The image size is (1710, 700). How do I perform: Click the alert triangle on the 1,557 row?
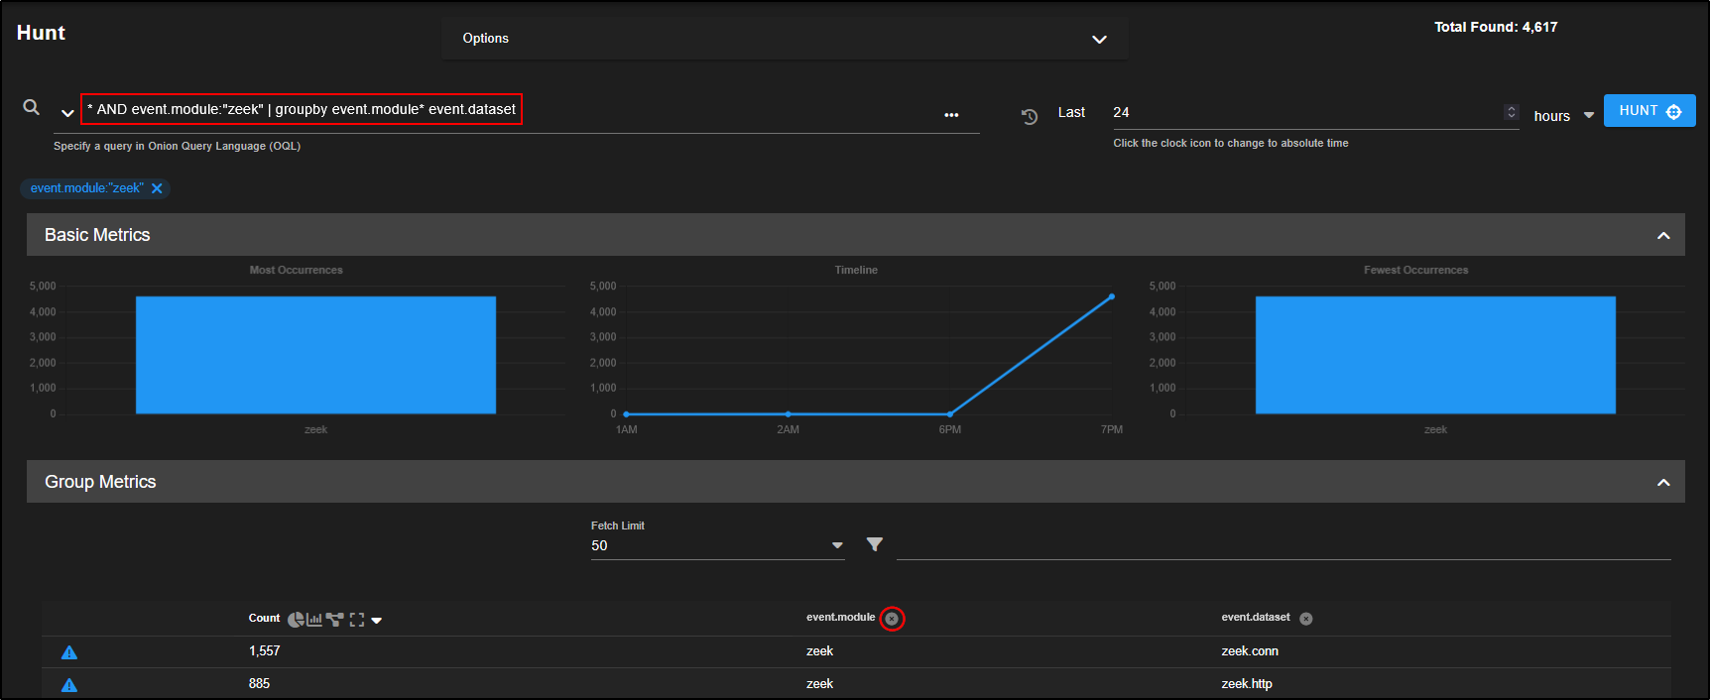69,652
